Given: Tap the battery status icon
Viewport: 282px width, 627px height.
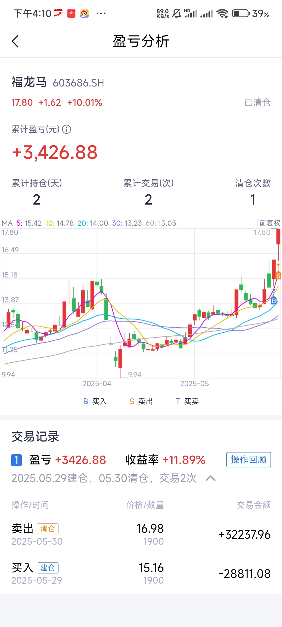Looking at the screenshot, I should [x=241, y=13].
